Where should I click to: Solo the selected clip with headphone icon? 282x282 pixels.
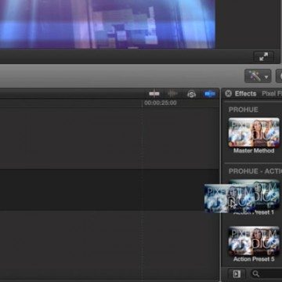[191, 94]
